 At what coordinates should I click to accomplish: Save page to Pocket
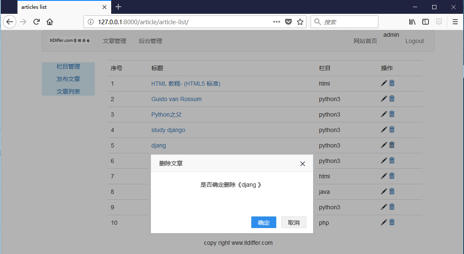(288, 22)
